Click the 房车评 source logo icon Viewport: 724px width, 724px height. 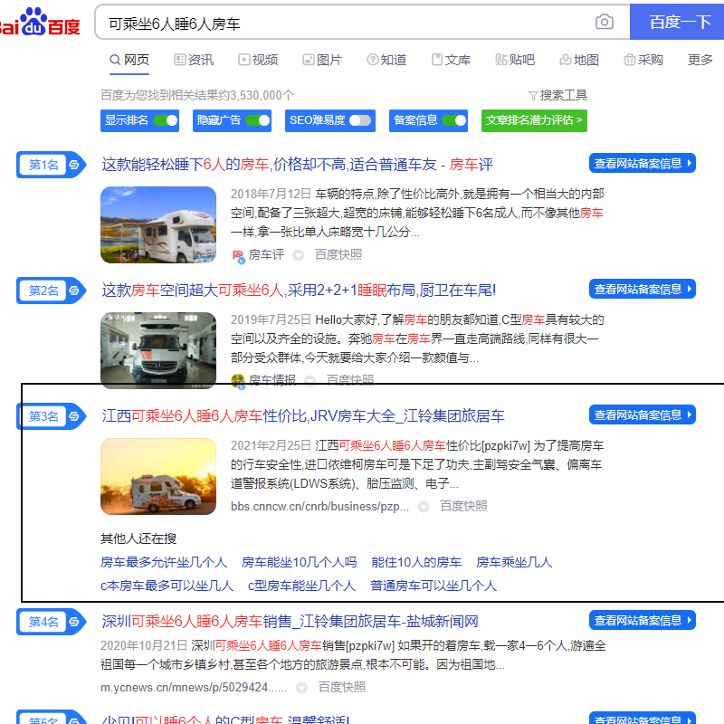click(238, 255)
